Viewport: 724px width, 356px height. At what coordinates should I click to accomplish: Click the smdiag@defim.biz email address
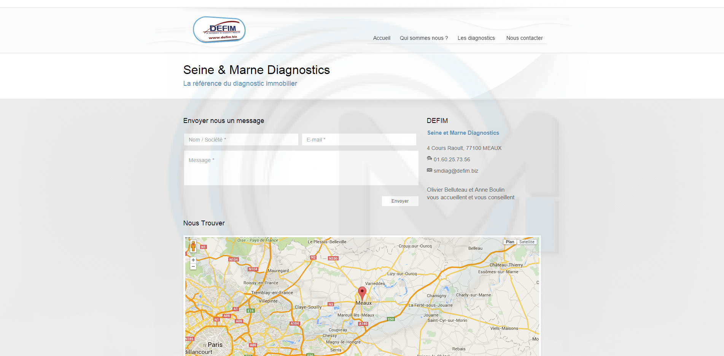tap(456, 171)
